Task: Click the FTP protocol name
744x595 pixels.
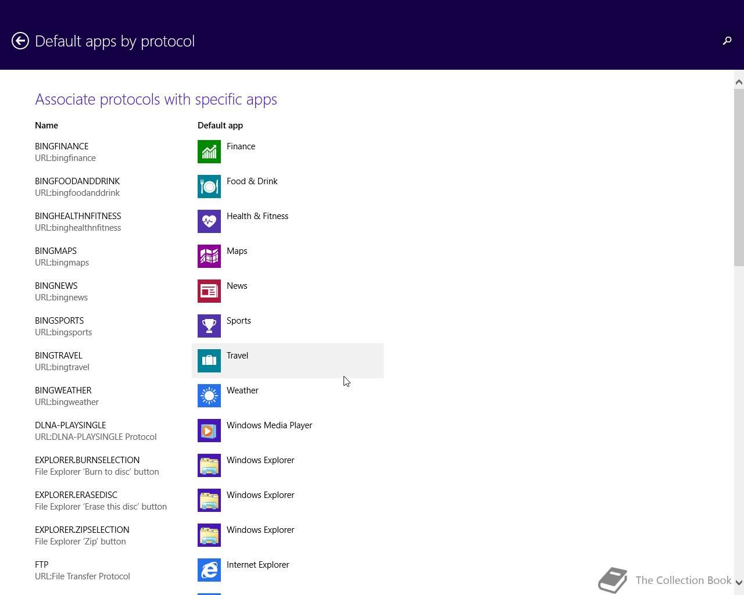Action: (x=41, y=565)
